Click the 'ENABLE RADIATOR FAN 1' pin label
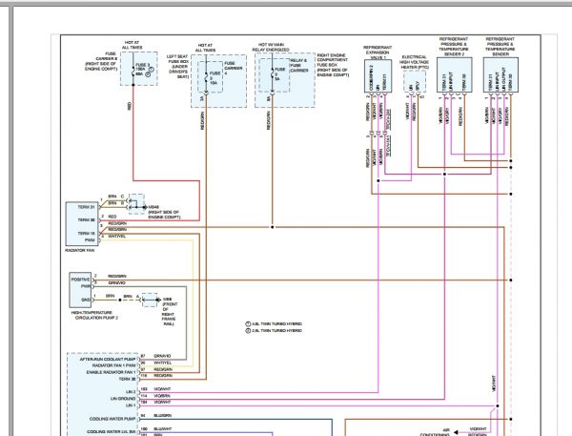This screenshot has width=572, height=436. tap(111, 372)
